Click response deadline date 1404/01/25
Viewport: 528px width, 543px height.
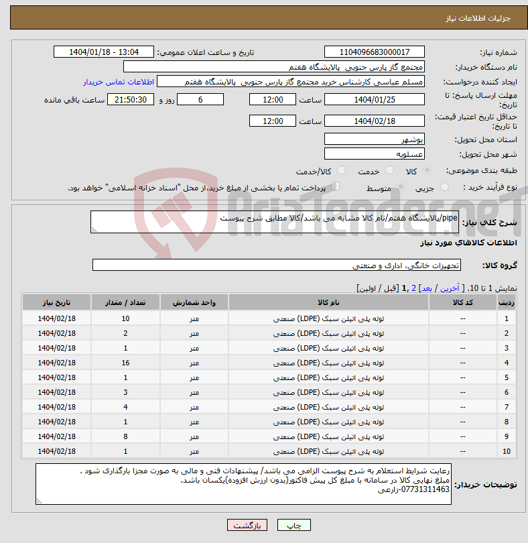click(375, 100)
